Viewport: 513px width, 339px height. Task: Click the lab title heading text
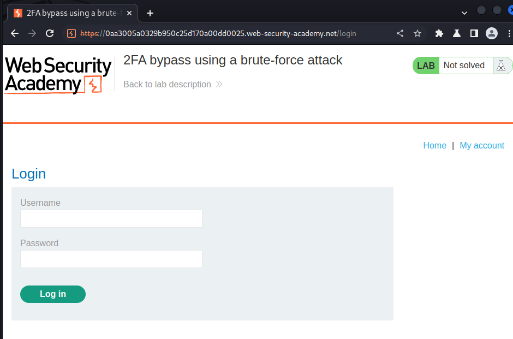[232, 60]
